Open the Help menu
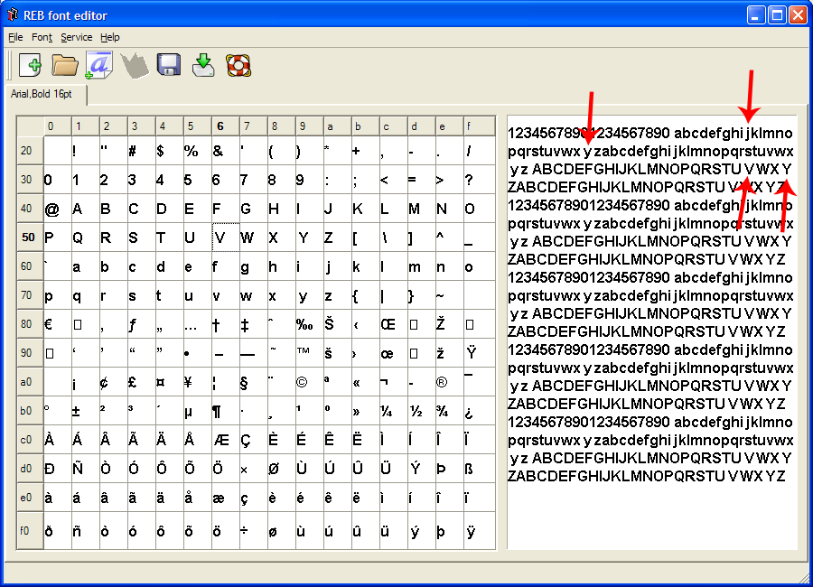The height and width of the screenshot is (587, 813). pyautogui.click(x=109, y=37)
